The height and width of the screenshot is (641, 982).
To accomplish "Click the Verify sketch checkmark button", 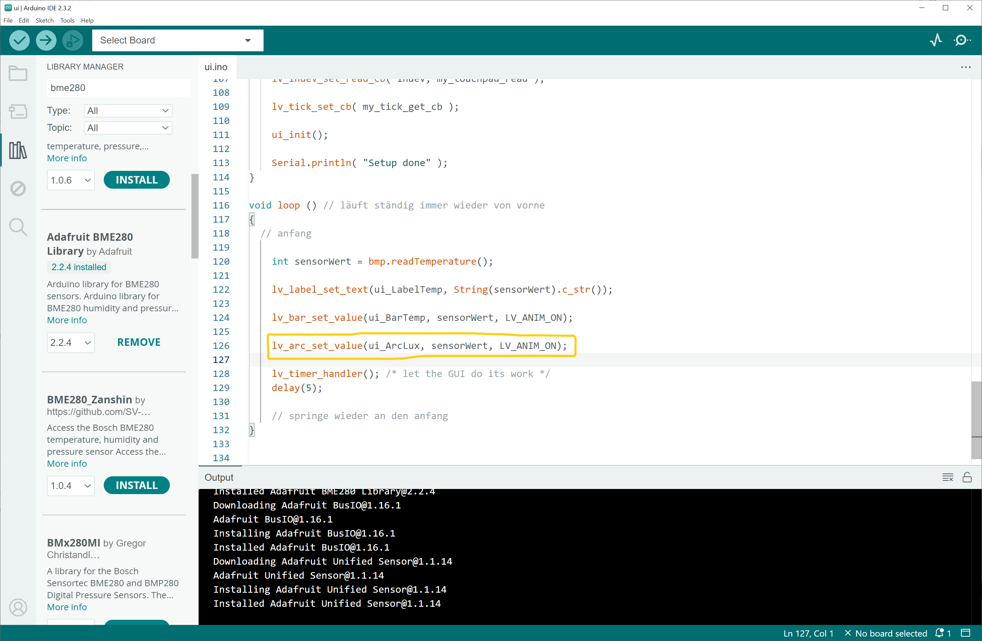I will click(20, 40).
